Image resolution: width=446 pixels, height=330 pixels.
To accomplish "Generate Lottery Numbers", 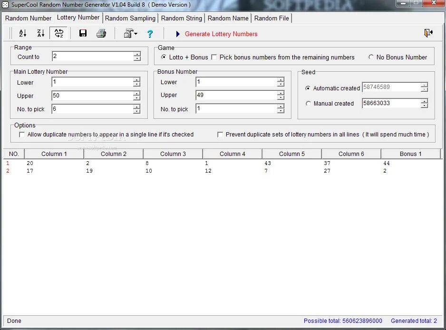I will point(221,34).
